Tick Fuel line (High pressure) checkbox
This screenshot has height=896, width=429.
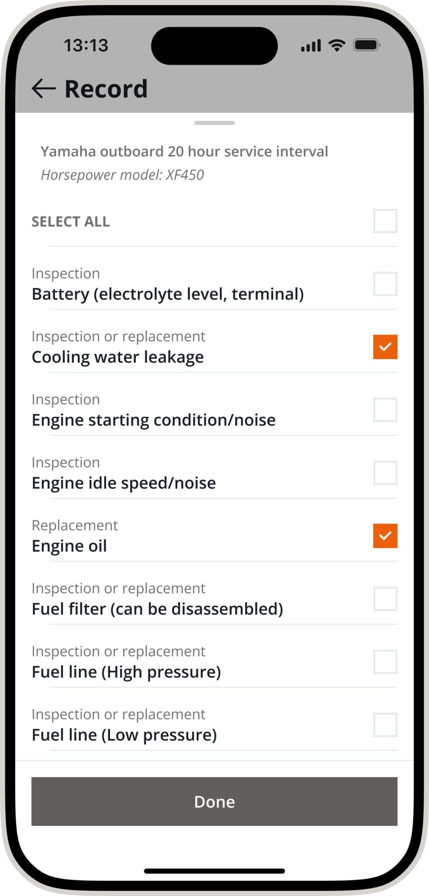tap(385, 662)
